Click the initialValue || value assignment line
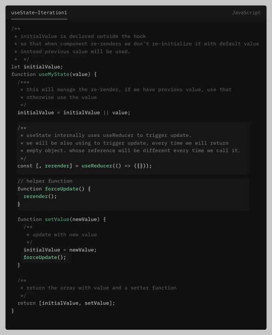 [74, 112]
